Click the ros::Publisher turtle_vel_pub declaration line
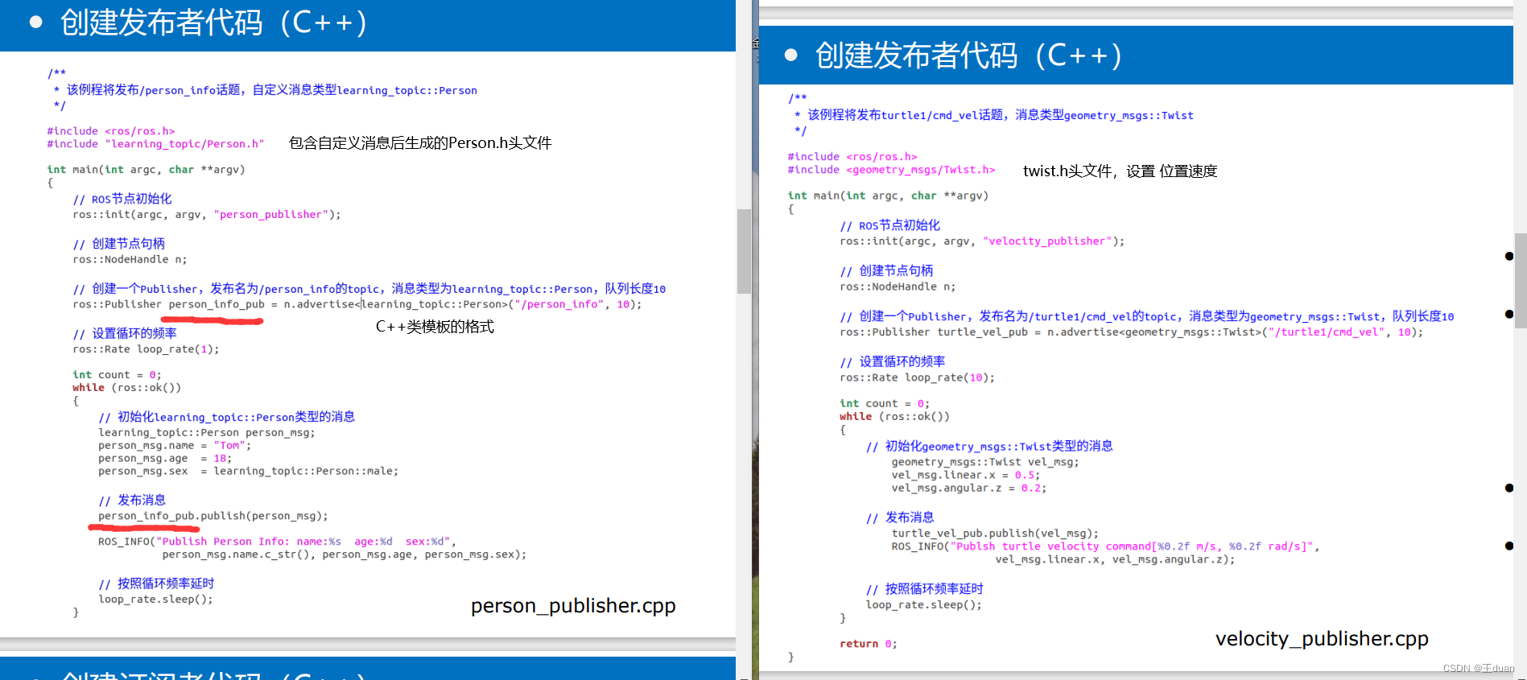The width and height of the screenshot is (1527, 680). coord(1131,332)
